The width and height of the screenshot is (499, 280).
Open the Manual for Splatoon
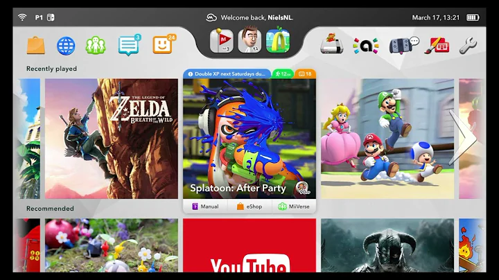pyautogui.click(x=205, y=207)
